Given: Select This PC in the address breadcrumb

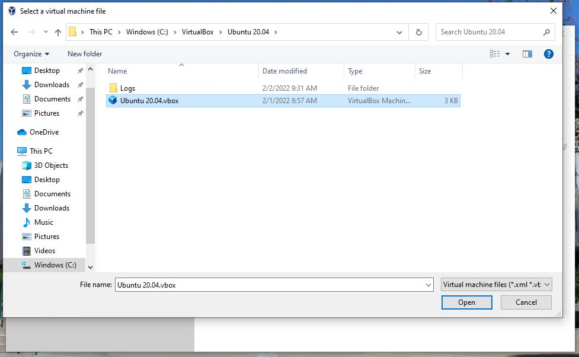Looking at the screenshot, I should [101, 32].
